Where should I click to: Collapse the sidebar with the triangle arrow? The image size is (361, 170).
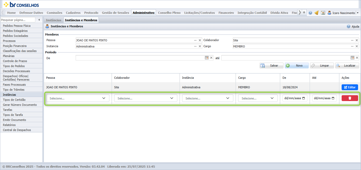39,20
